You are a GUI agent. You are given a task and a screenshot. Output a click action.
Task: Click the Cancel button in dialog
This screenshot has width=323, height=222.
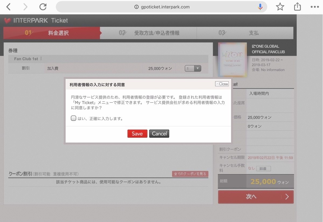click(x=159, y=134)
